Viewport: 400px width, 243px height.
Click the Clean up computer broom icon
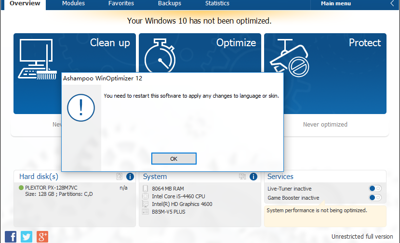click(x=37, y=59)
